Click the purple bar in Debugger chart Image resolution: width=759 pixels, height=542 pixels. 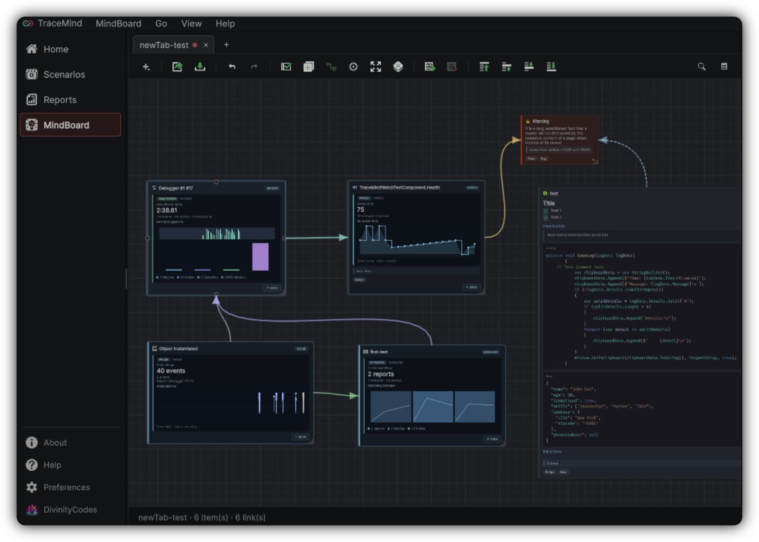pos(260,257)
